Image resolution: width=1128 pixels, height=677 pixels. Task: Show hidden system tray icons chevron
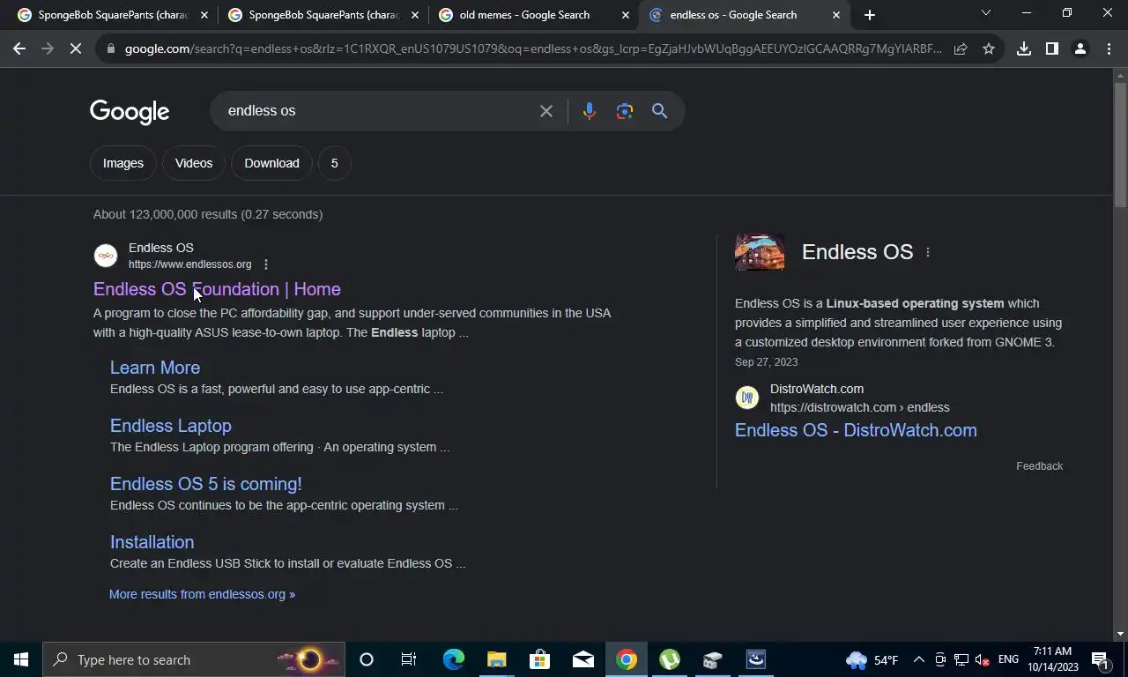918,659
